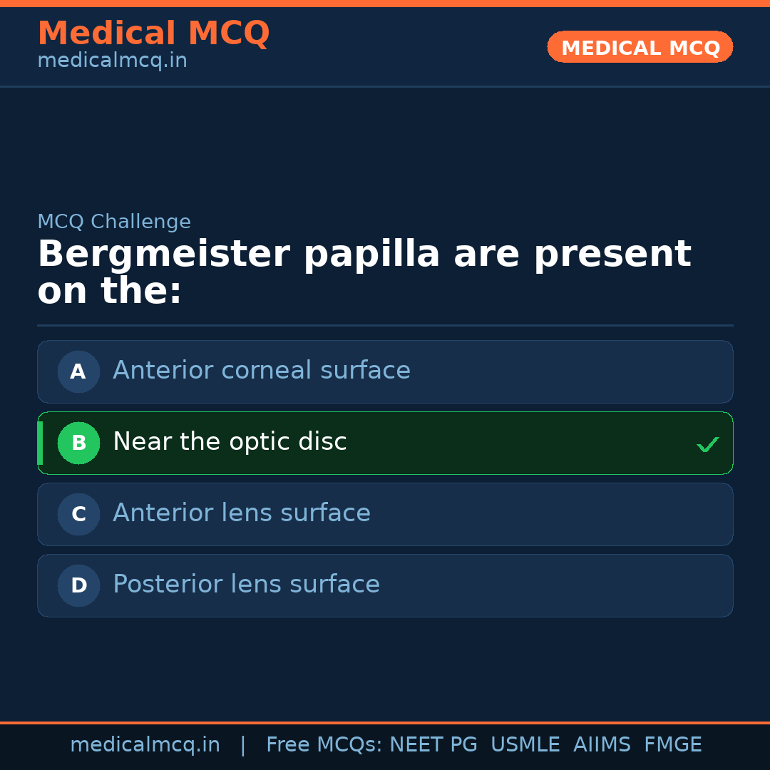Image resolution: width=770 pixels, height=770 pixels.
Task: Click 'Free MCQs:' text in the footer
Action: point(324,745)
